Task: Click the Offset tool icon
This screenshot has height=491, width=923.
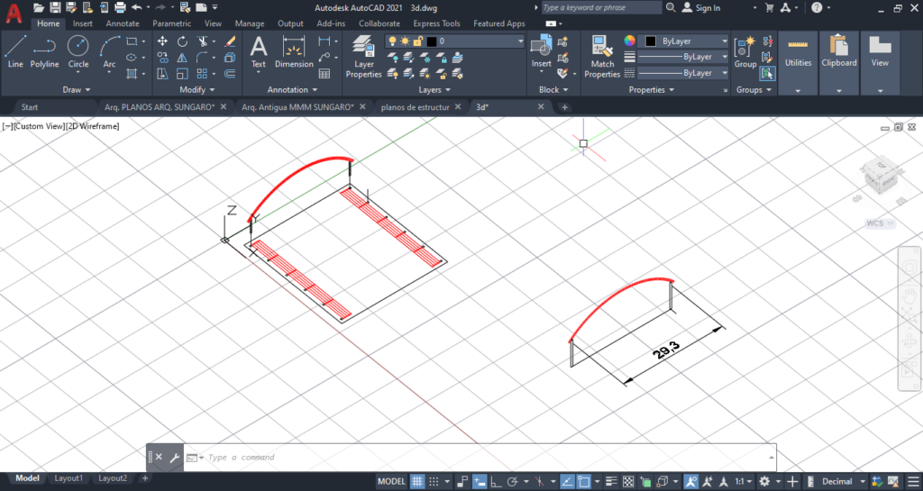Action: [x=230, y=74]
